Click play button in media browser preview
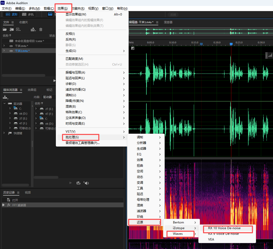Image resolution: width=273 pixels, height=249 pixels. point(71,183)
